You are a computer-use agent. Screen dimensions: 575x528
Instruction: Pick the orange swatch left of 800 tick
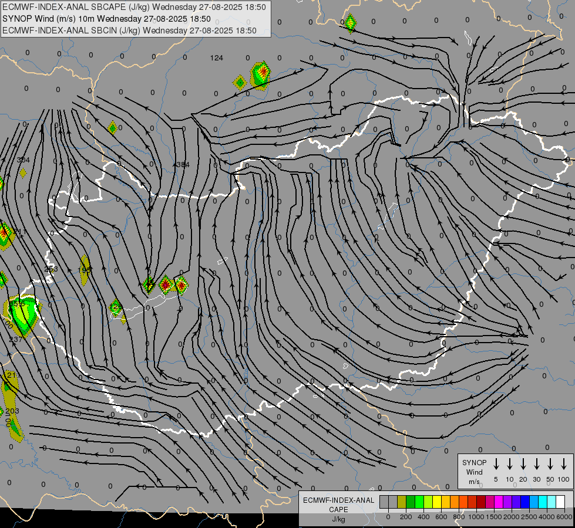455,502
